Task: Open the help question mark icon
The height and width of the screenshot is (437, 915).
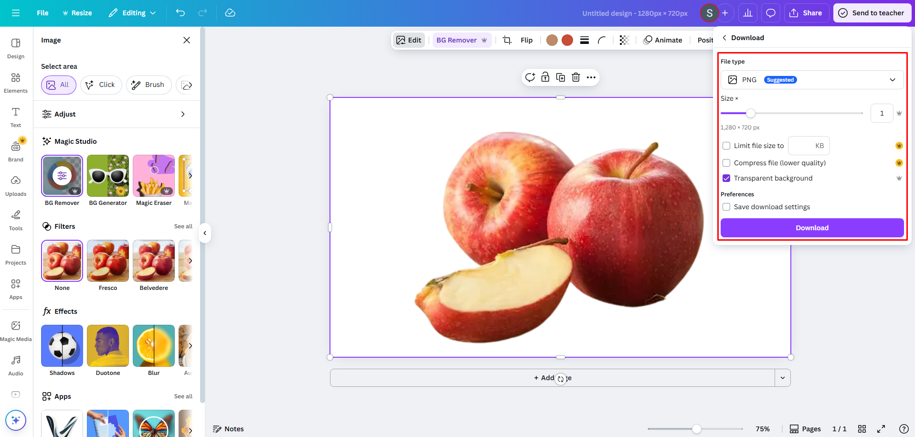Action: point(904,429)
